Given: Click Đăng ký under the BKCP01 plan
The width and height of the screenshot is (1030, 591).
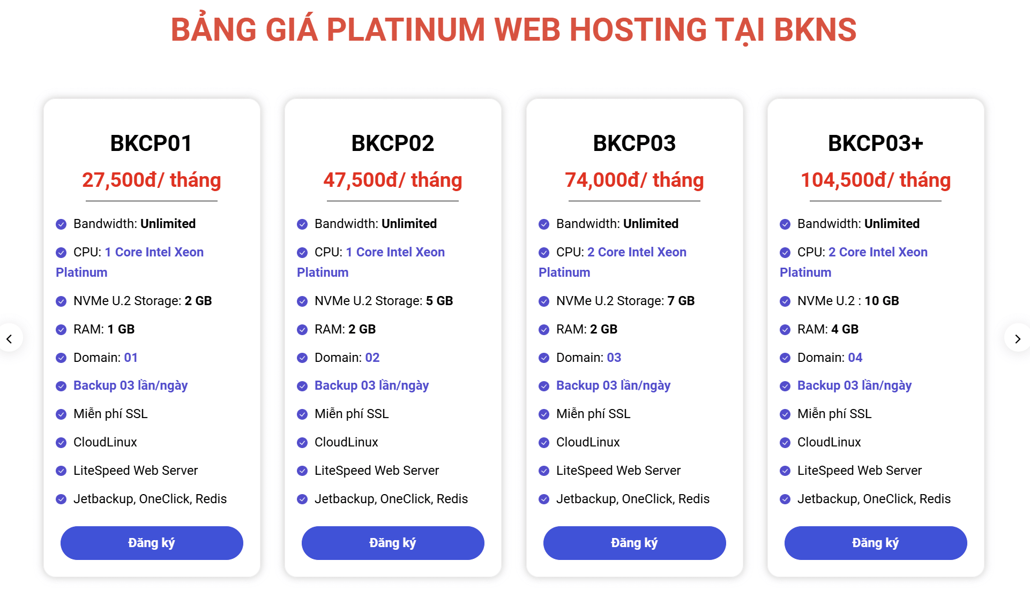Looking at the screenshot, I should point(152,543).
